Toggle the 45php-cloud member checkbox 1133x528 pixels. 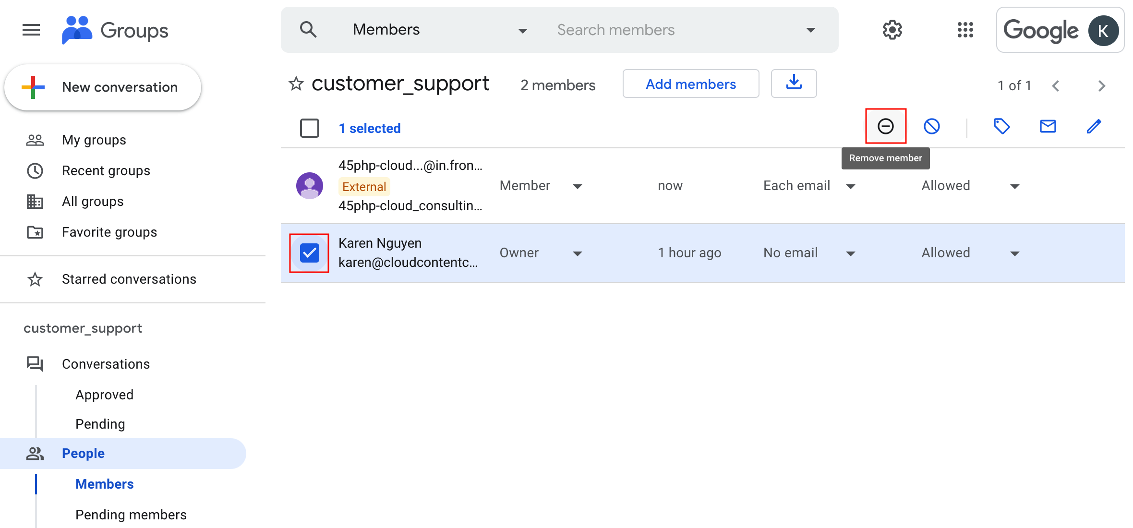[x=310, y=186]
